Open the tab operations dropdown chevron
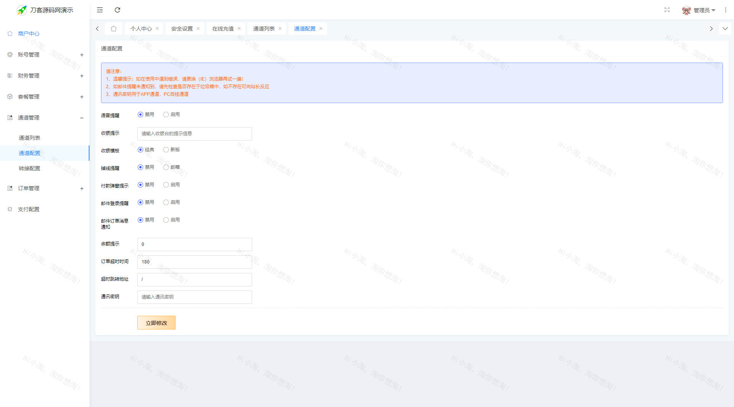The width and height of the screenshot is (734, 407). click(x=725, y=29)
